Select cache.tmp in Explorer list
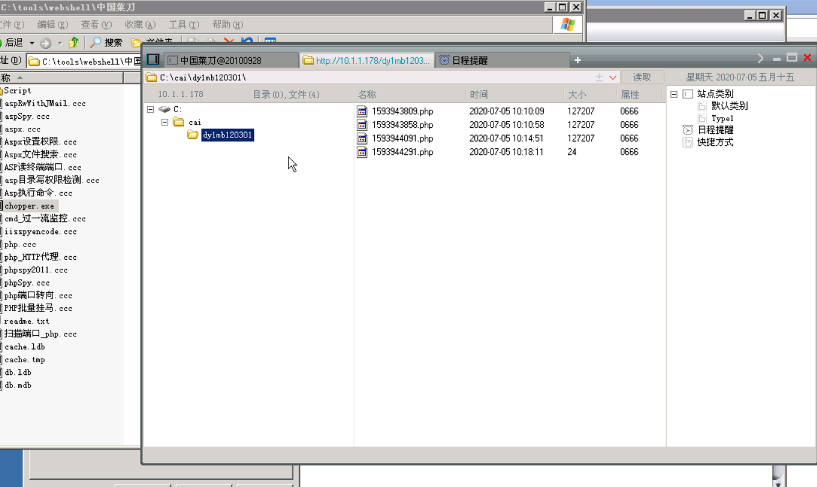 tap(24, 360)
